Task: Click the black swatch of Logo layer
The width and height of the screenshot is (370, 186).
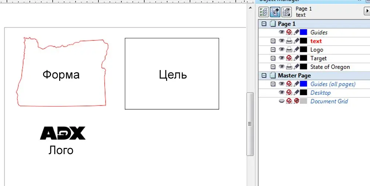Action: 303,50
